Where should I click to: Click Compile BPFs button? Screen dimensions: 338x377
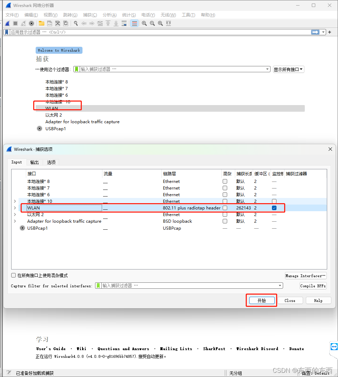pyautogui.click(x=313, y=286)
